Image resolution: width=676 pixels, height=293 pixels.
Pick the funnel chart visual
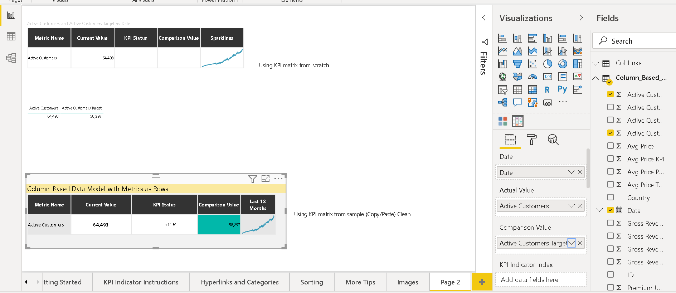tap(517, 64)
